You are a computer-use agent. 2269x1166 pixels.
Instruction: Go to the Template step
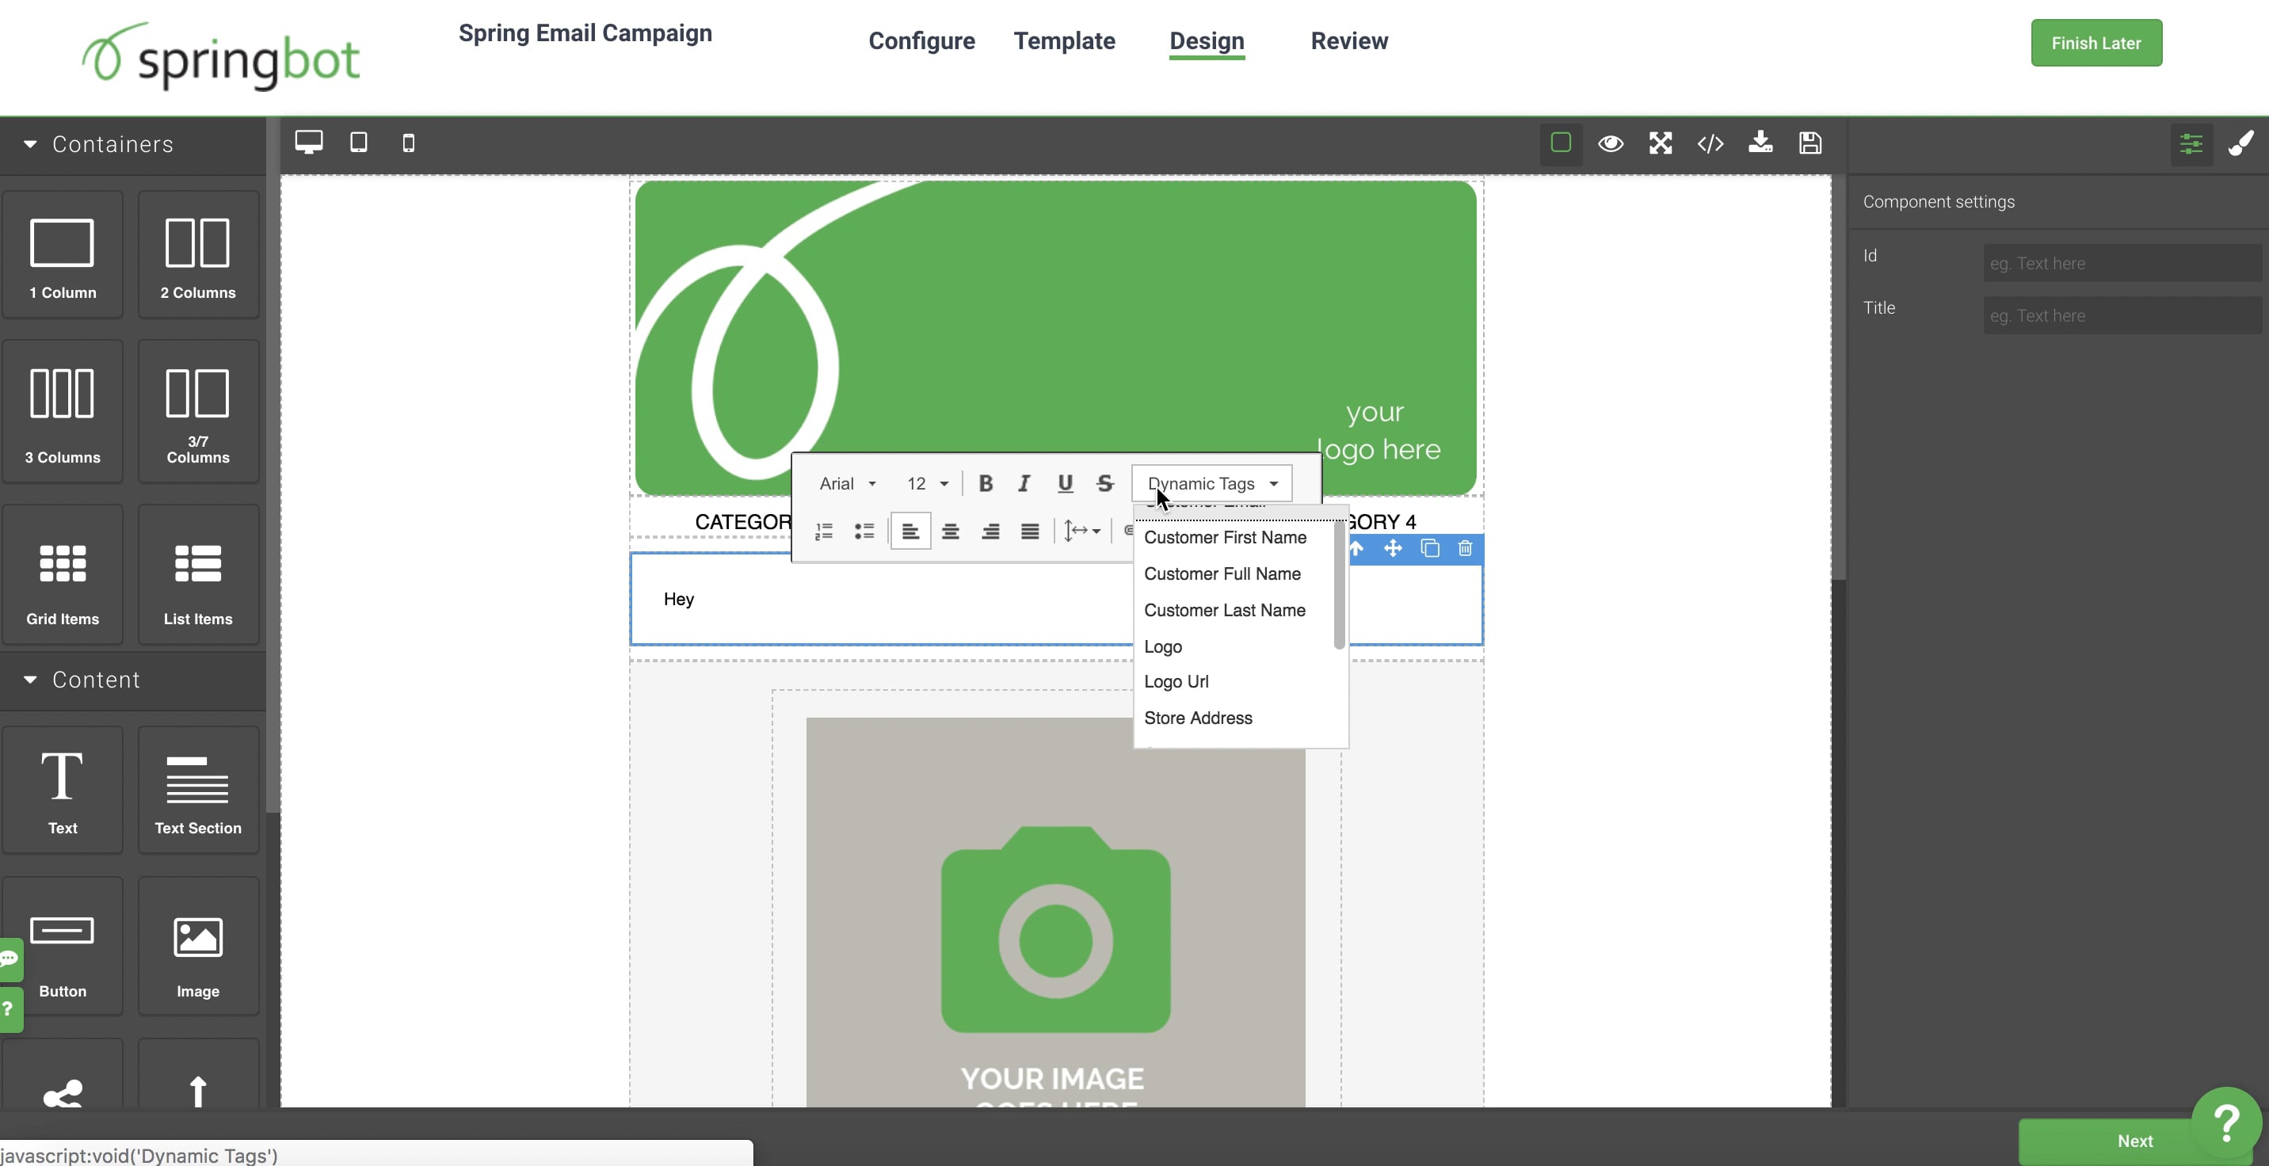1064,40
